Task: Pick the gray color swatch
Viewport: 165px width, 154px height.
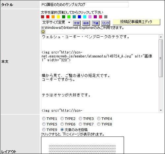Action: 106,17
